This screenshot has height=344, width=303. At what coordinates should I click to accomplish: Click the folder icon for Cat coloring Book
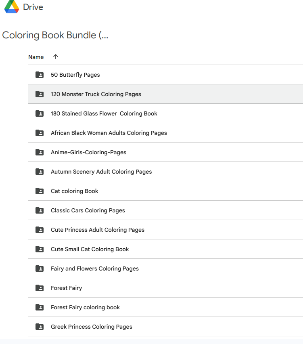coord(39,191)
